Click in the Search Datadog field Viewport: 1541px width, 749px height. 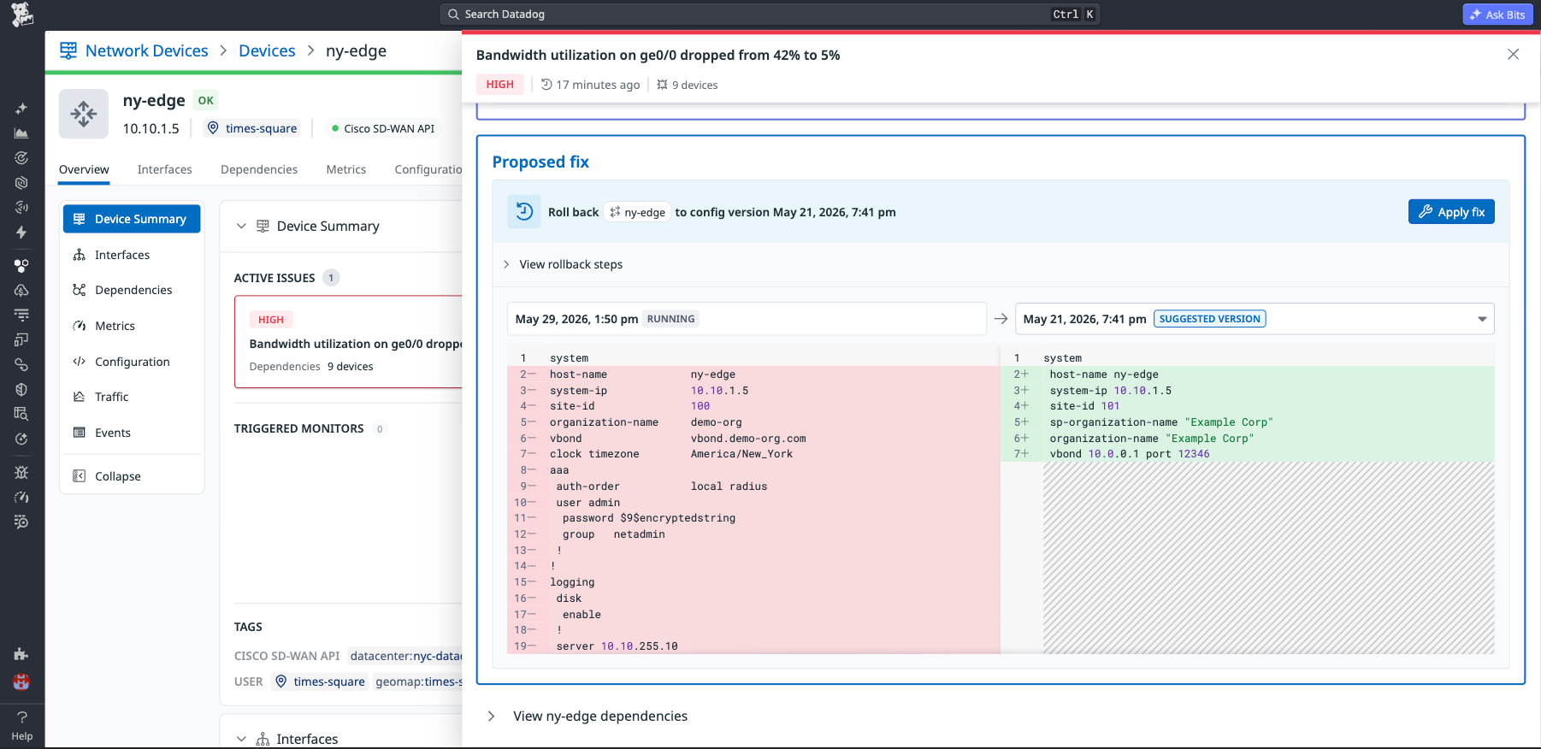[x=770, y=15]
